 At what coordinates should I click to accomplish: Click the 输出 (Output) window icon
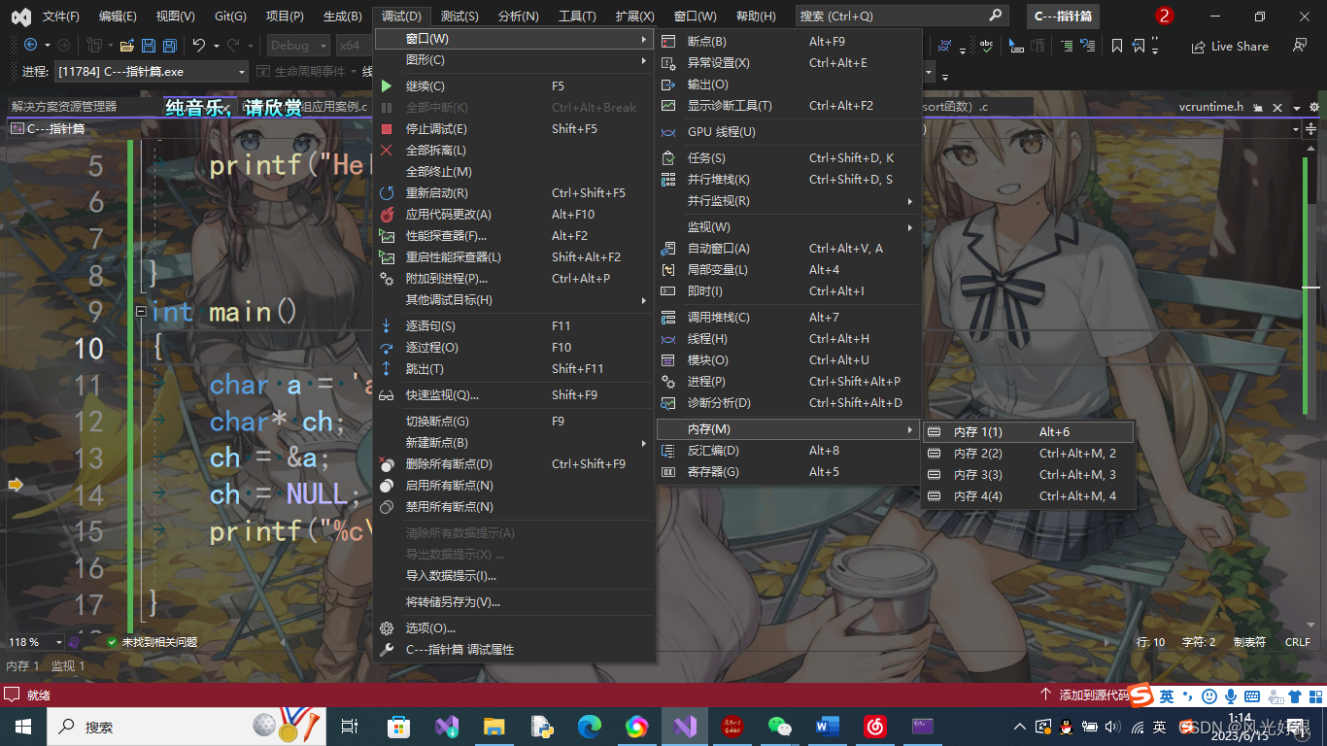668,85
